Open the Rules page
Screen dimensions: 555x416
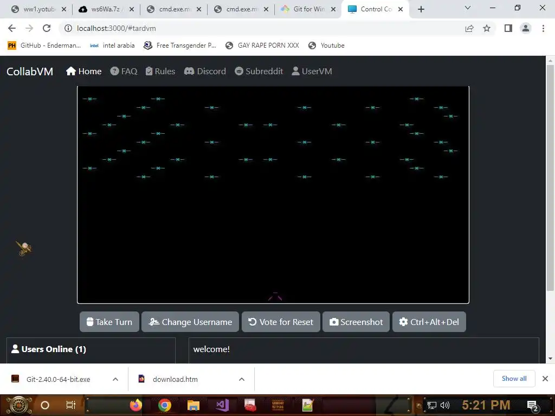click(x=160, y=71)
